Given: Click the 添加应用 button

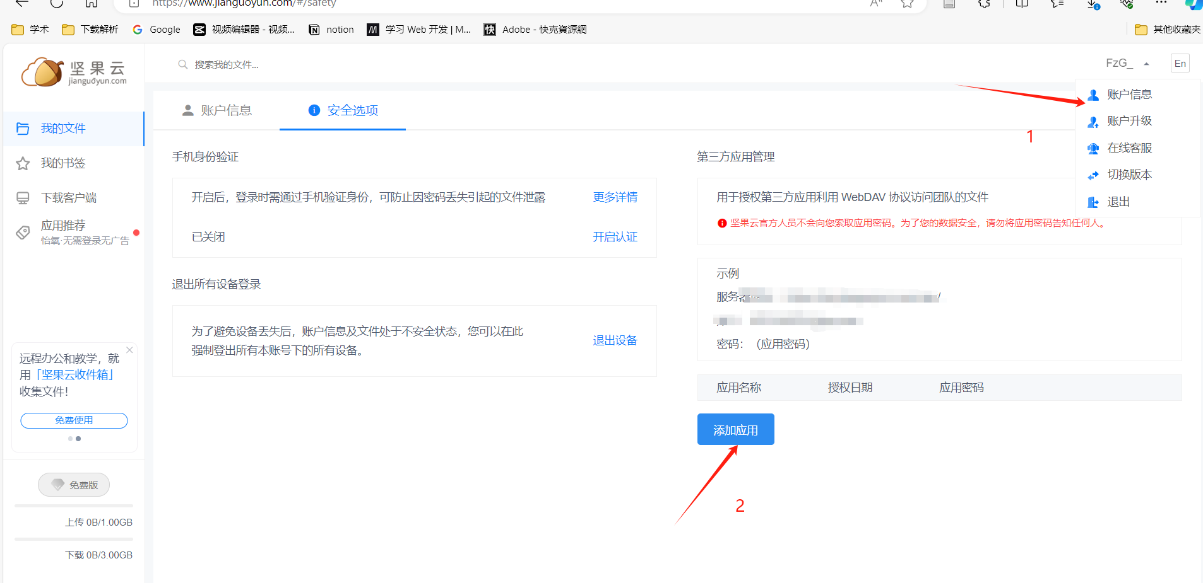Looking at the screenshot, I should tap(735, 429).
